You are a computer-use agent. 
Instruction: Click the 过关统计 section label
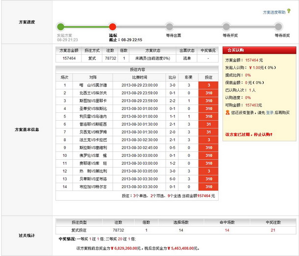[26, 235]
